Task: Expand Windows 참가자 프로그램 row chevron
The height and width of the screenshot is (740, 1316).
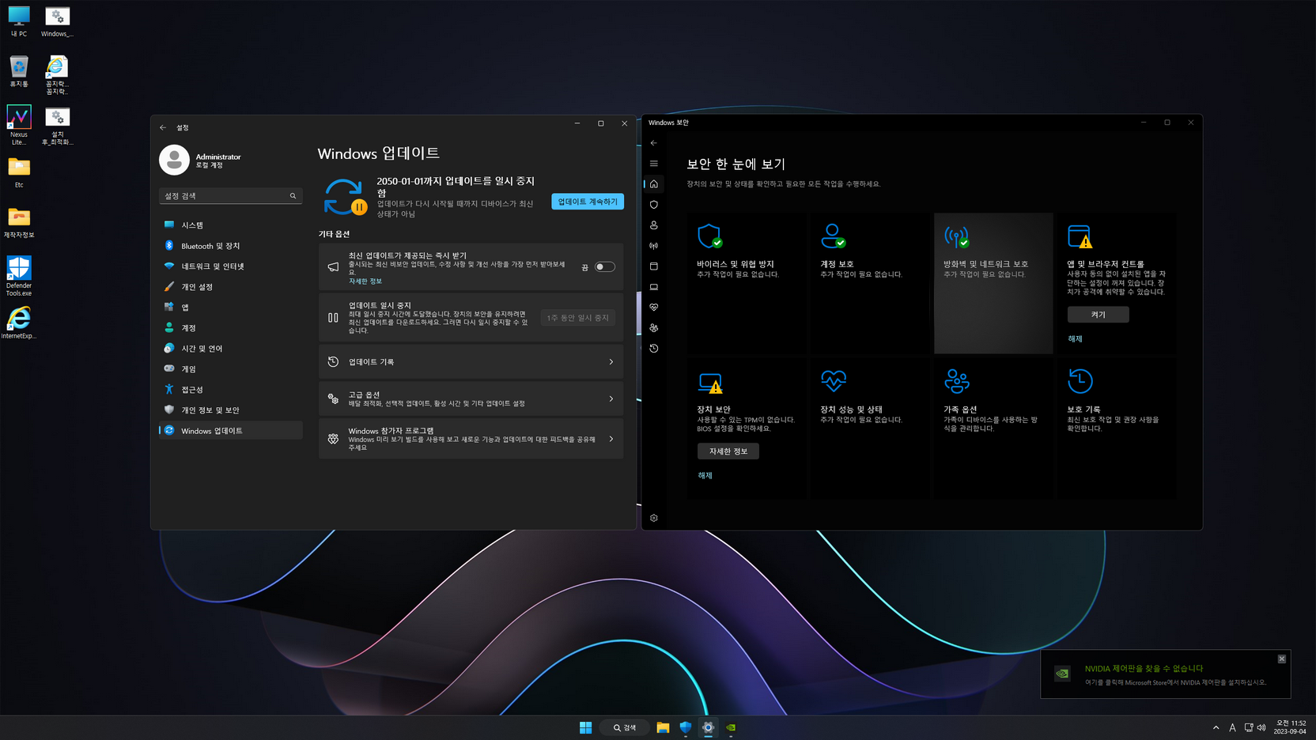Action: [x=611, y=439]
